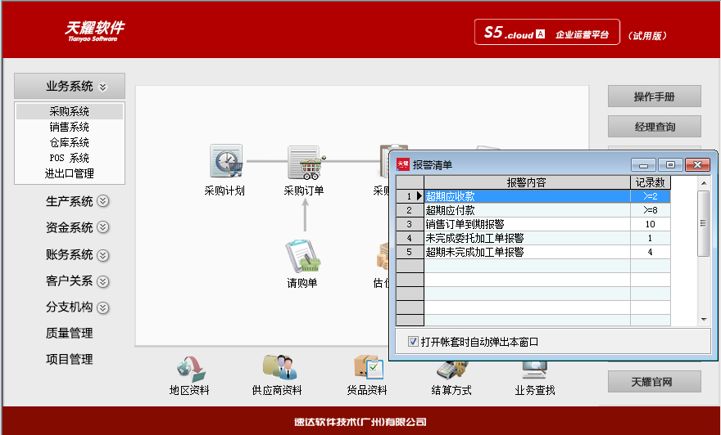721x435 pixels.
Task: Expand the 分支机构 section chevron
Action: tap(103, 307)
